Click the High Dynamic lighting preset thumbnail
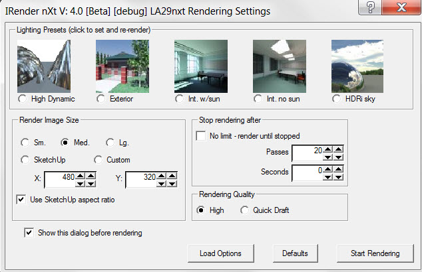This screenshot has width=422, height=272. [x=44, y=66]
